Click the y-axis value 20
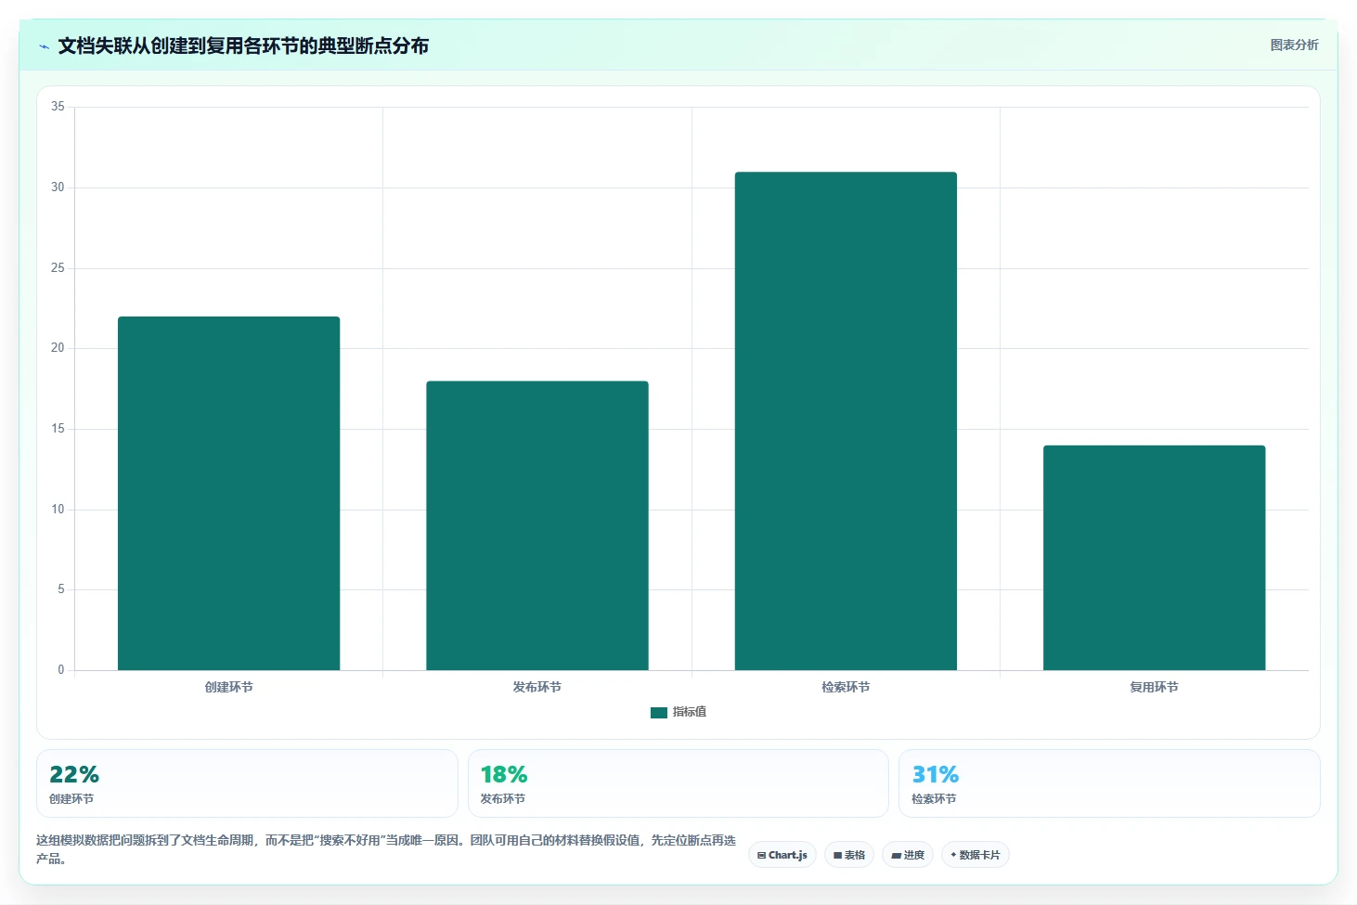 click(58, 348)
